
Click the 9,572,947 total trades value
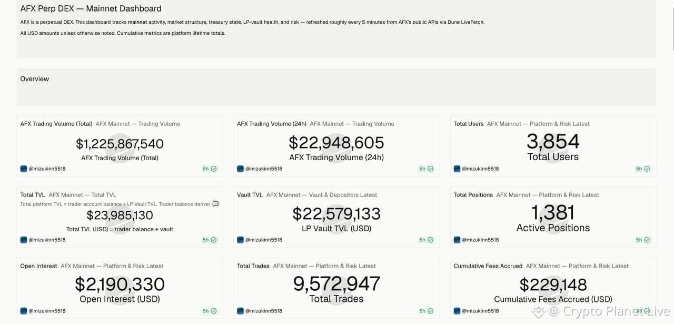click(x=336, y=284)
